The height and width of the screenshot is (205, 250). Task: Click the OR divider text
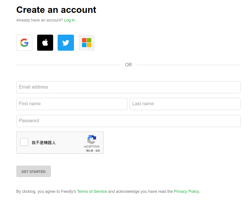[x=128, y=65]
